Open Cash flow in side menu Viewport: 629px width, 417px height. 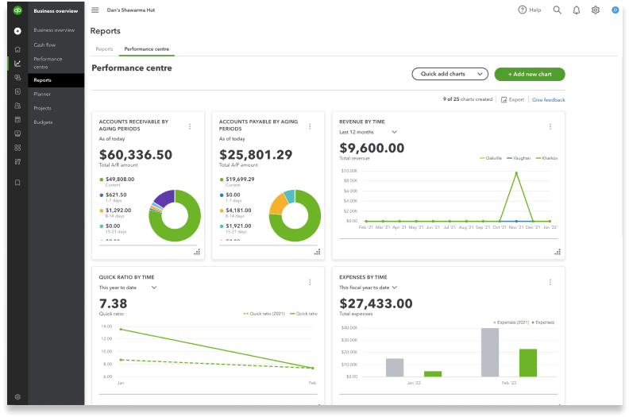[44, 45]
